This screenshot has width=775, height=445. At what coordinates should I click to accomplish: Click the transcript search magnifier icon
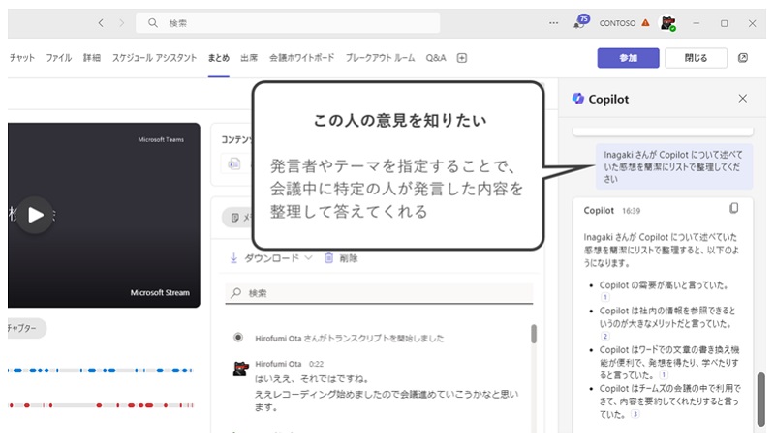tap(236, 293)
